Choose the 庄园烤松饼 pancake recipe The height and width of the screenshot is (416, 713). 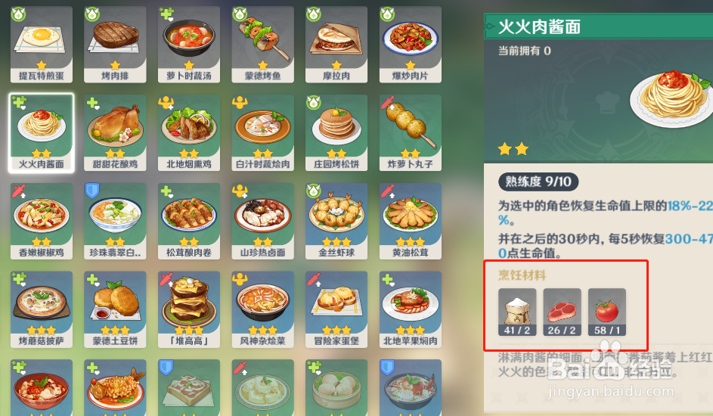coord(336,133)
